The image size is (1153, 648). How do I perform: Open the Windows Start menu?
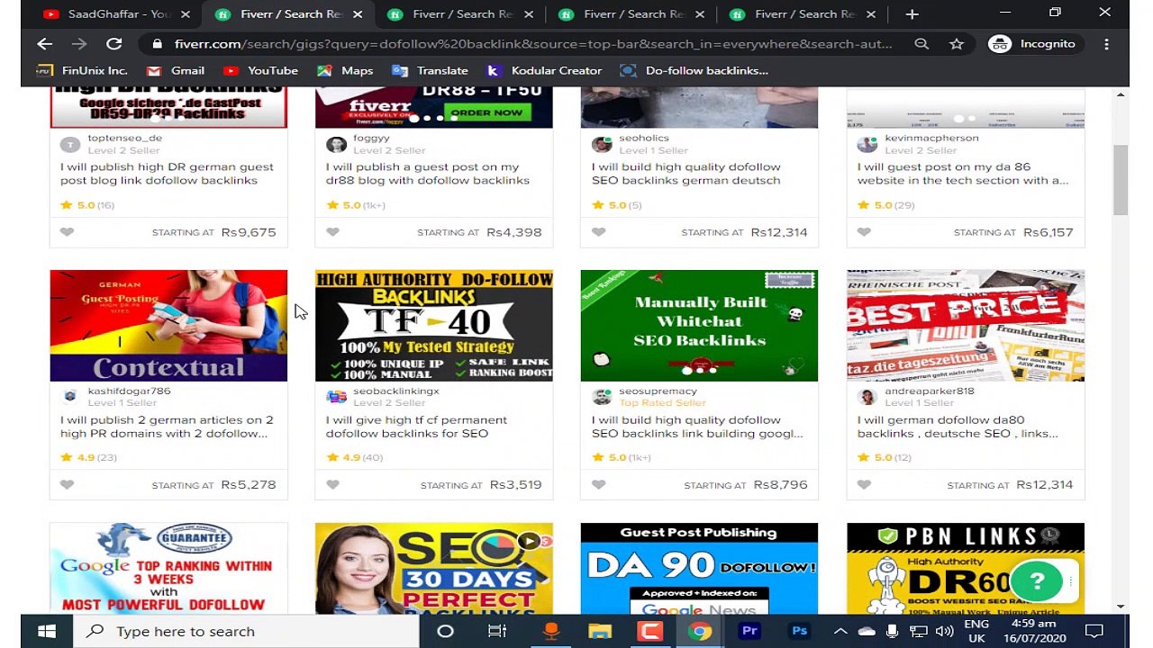click(47, 631)
